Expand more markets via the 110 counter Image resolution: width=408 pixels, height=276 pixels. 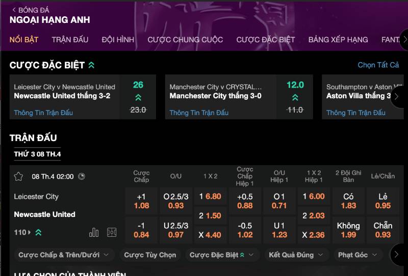tap(22, 233)
